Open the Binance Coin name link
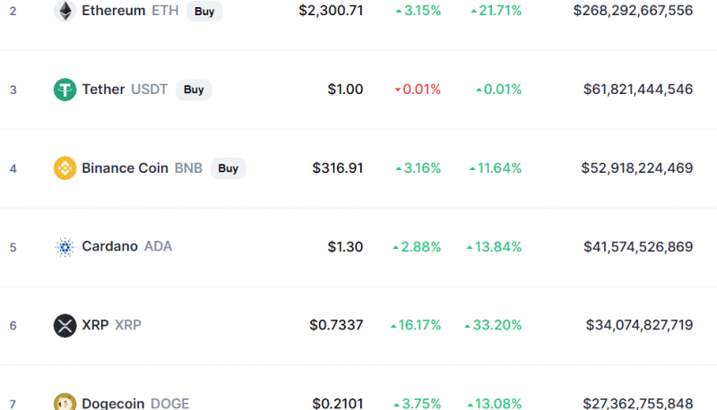The width and height of the screenshot is (717, 410). point(142,168)
